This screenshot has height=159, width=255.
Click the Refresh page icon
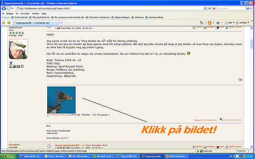[x=210, y=8]
